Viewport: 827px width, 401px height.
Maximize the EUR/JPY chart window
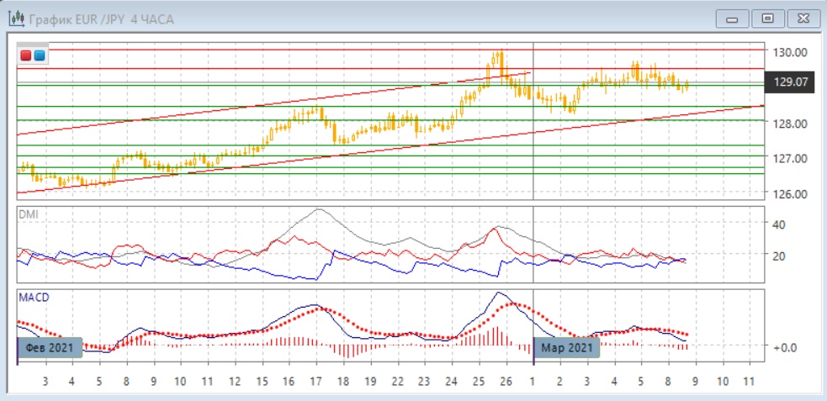pos(767,18)
